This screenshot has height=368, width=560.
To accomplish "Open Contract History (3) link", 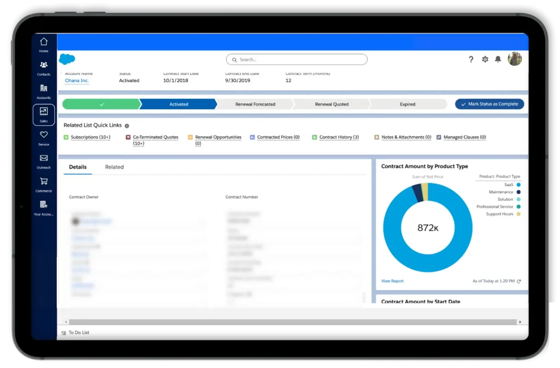I will click(339, 137).
